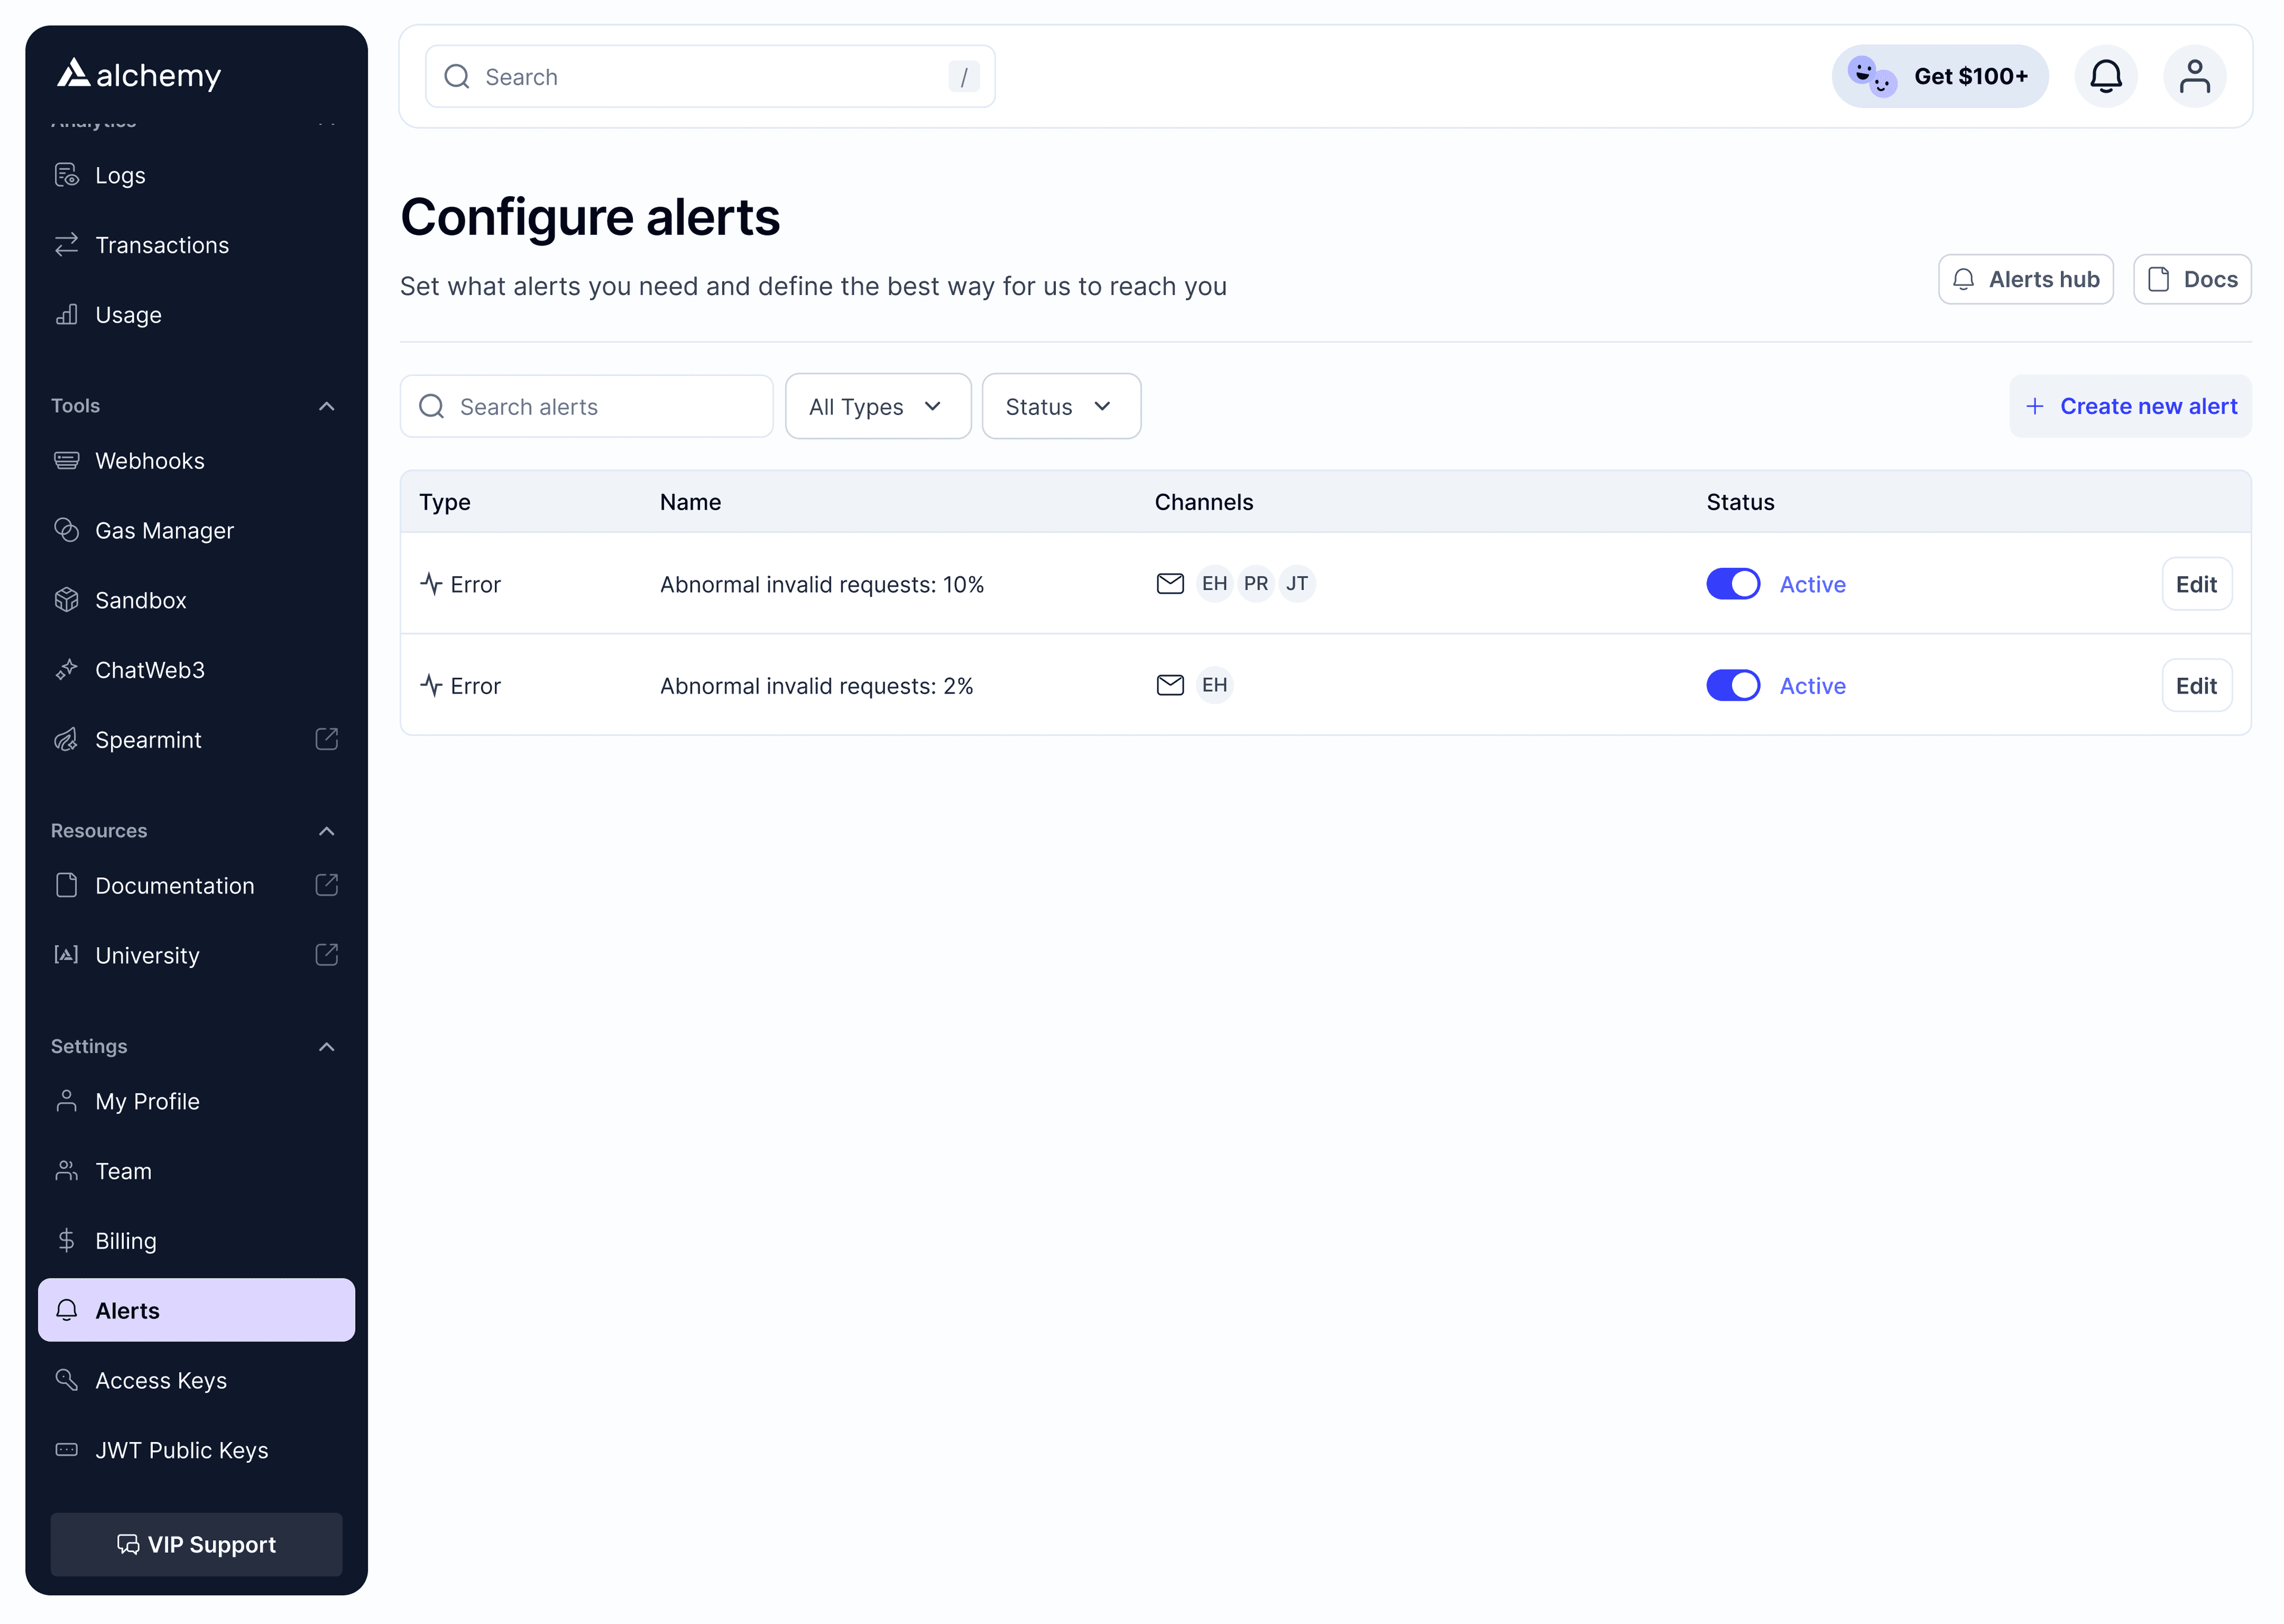
Task: Open the Logs section in sidebar
Action: pyautogui.click(x=120, y=174)
